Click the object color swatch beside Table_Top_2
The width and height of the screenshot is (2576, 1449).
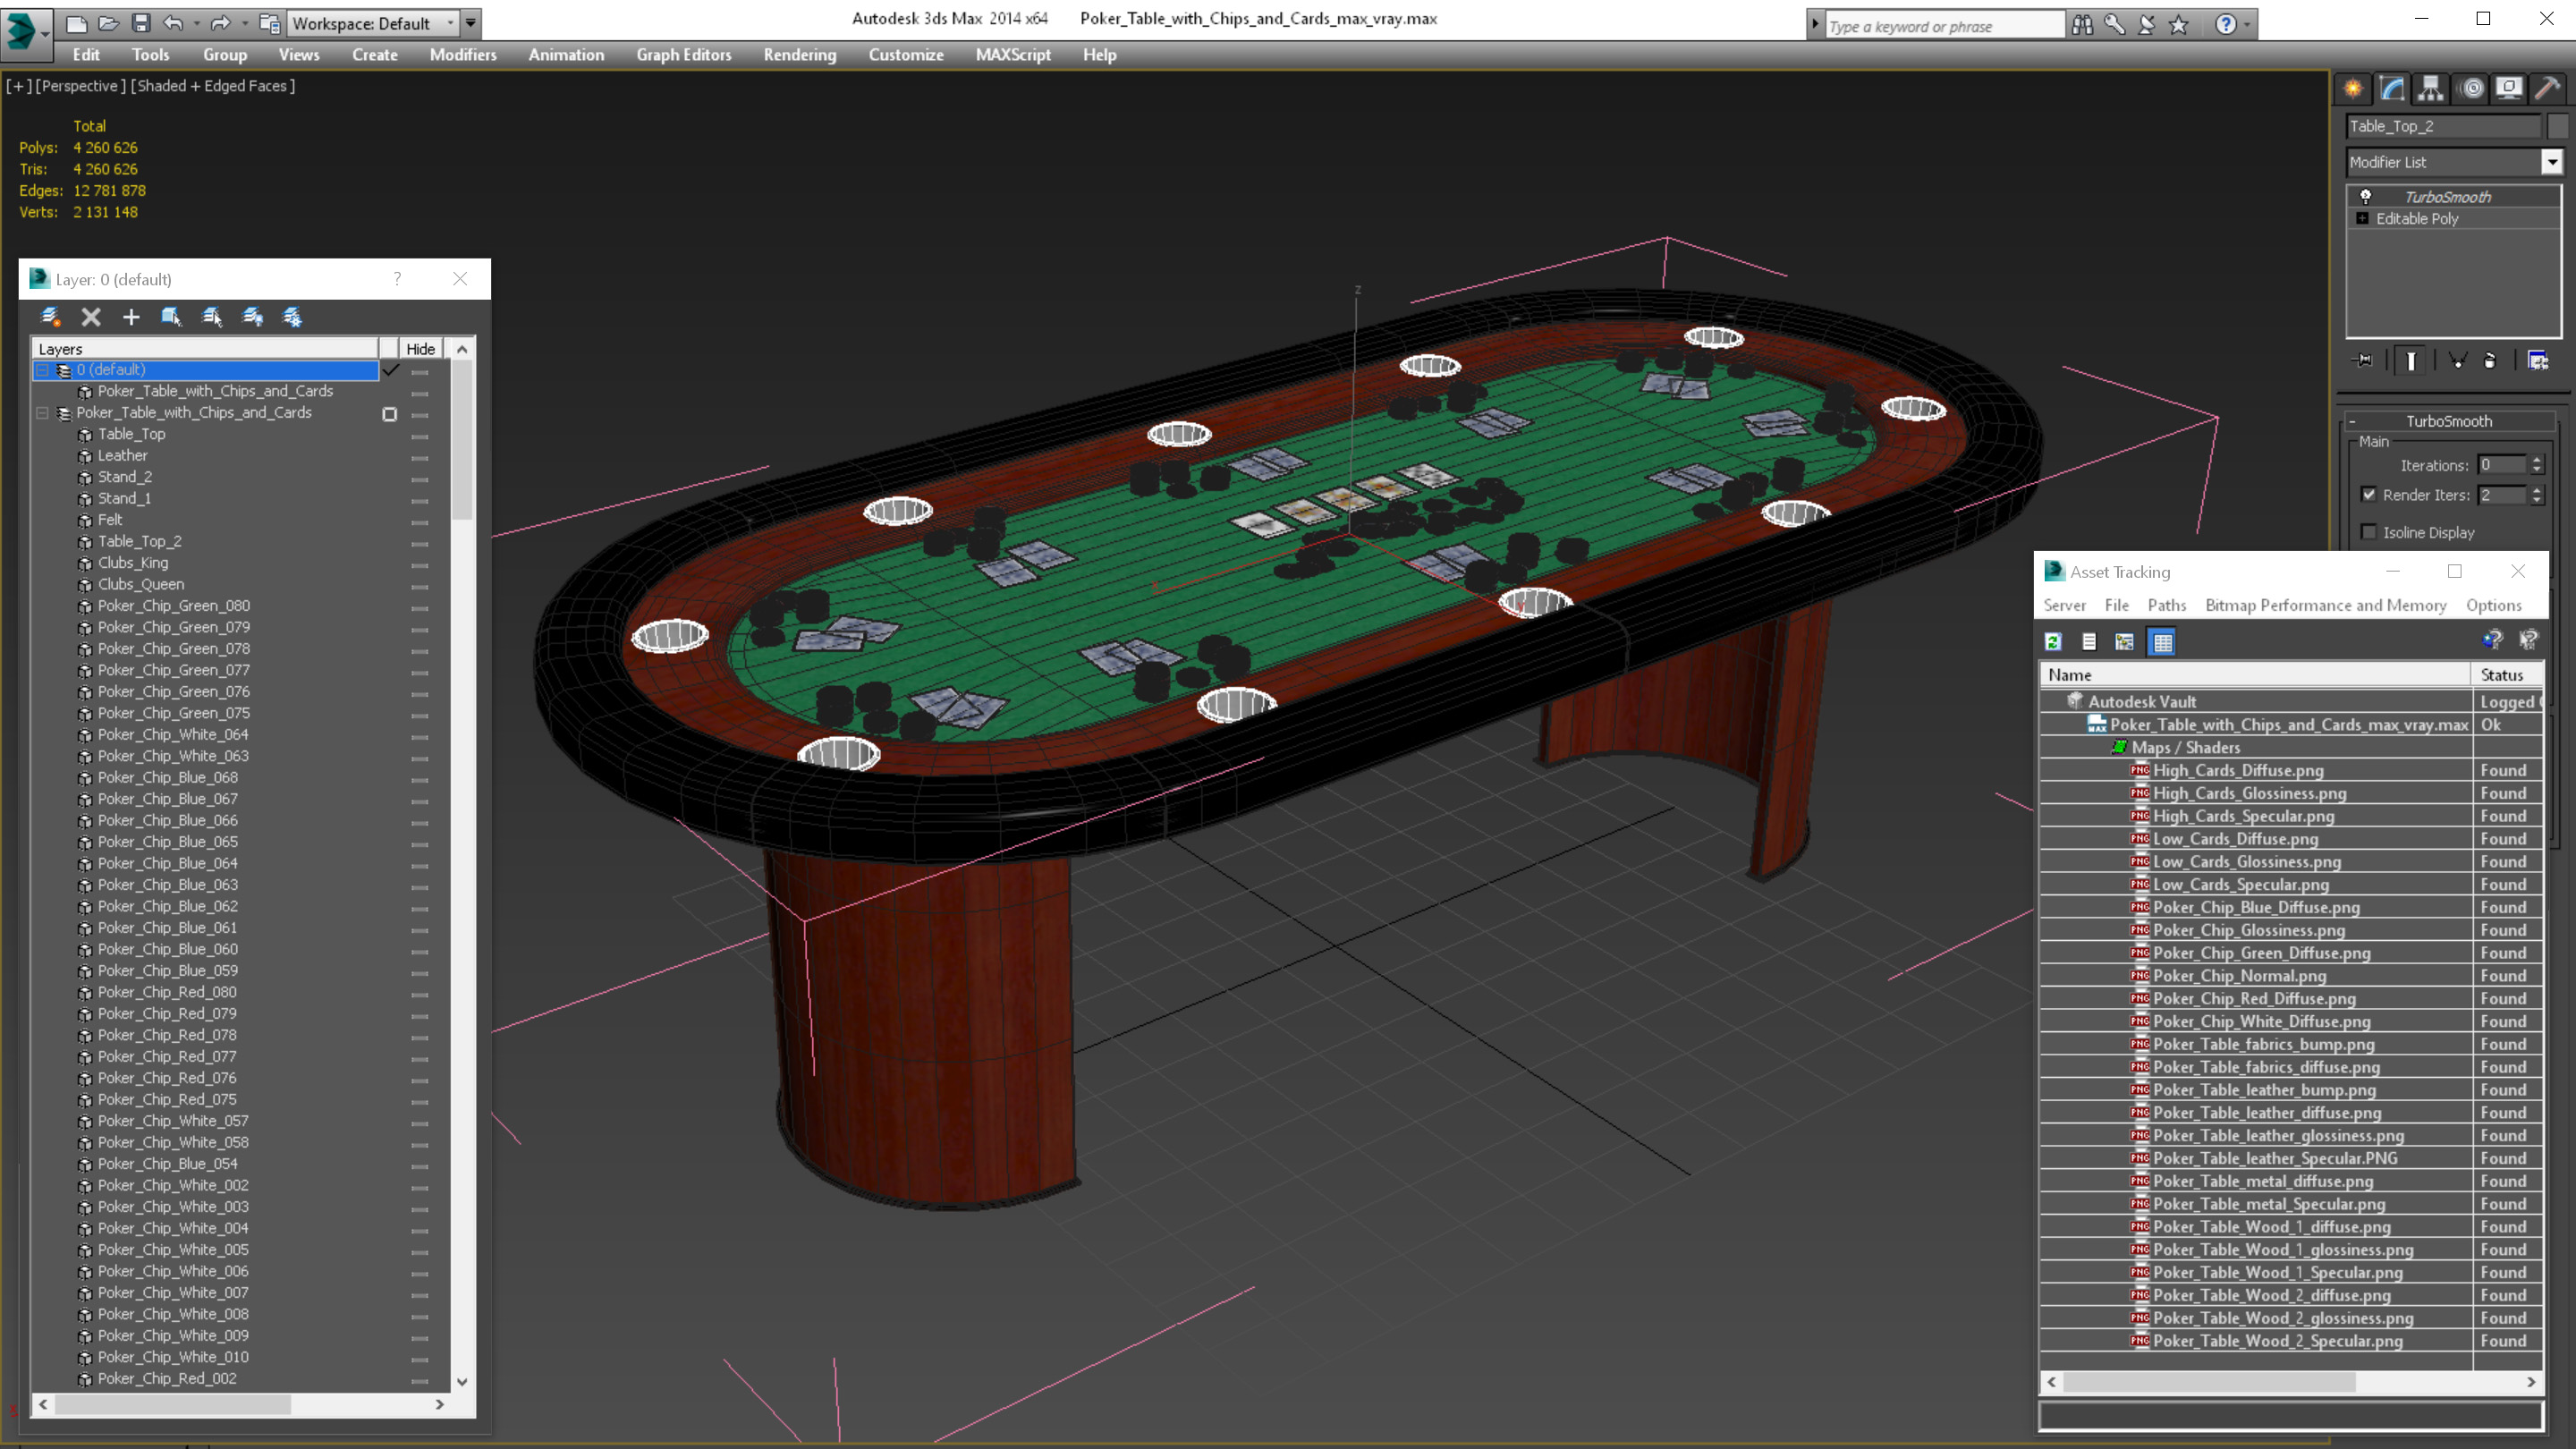tap(2559, 126)
